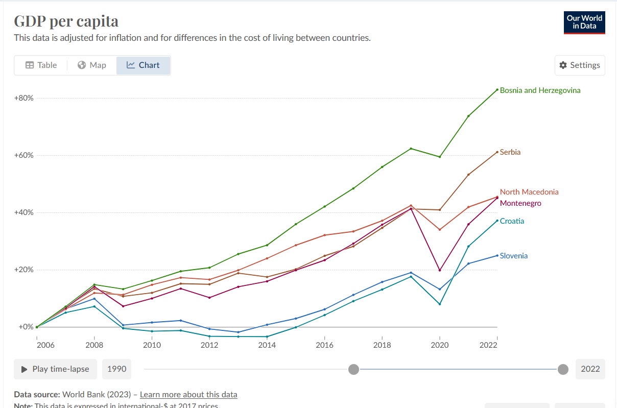Select the Slovenia line label
This screenshot has width=617, height=408.
(x=513, y=256)
